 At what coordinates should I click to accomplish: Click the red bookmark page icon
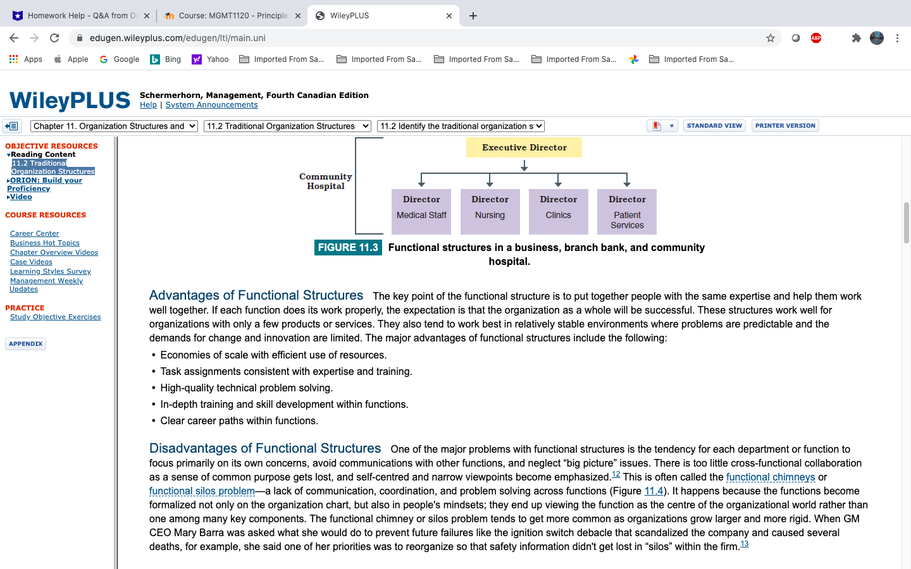pos(657,126)
